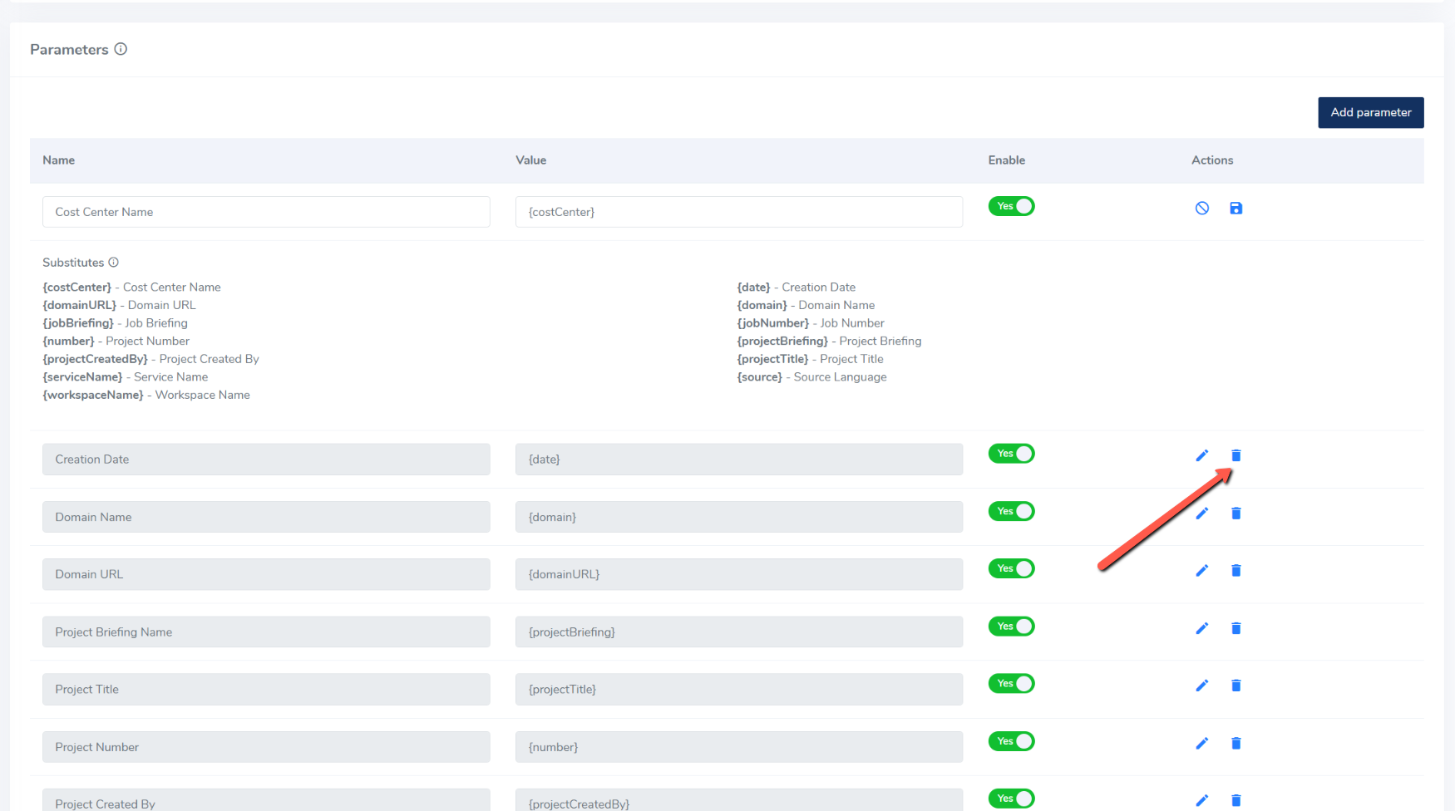Screen dimensions: 1455x811
Task: Toggle Enable switch for Creation Date
Action: pyautogui.click(x=1011, y=454)
